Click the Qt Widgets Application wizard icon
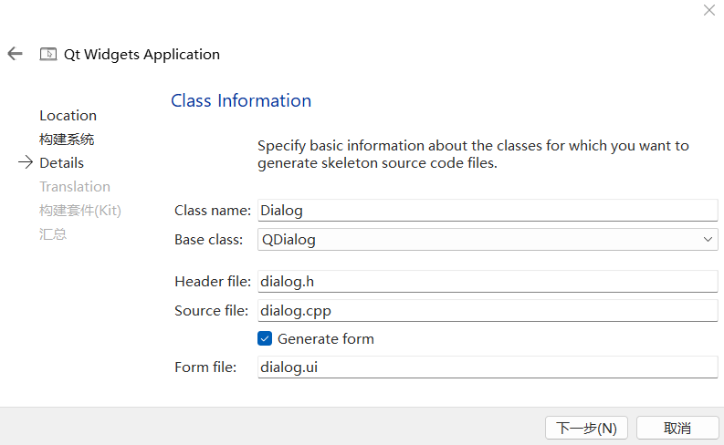 48,55
